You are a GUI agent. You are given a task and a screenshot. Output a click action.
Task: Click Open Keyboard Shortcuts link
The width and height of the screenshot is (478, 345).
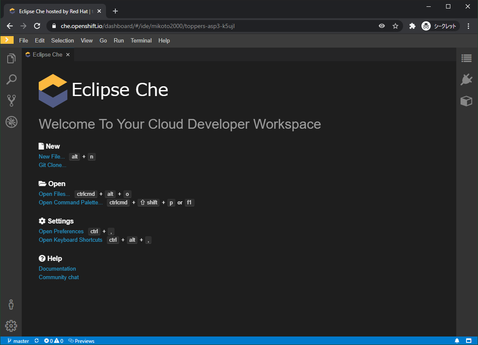(x=70, y=240)
